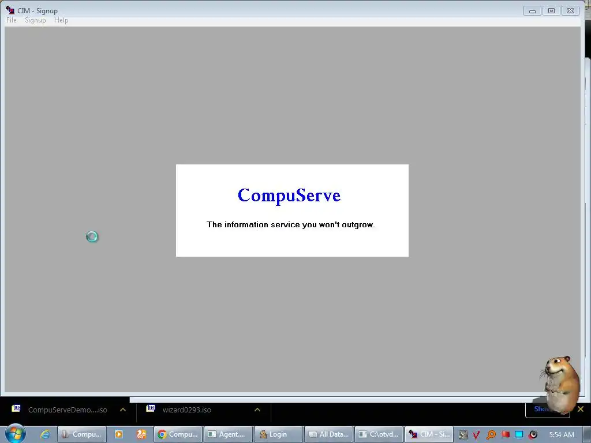Open the Help menu
The image size is (591, 443).
(61, 20)
